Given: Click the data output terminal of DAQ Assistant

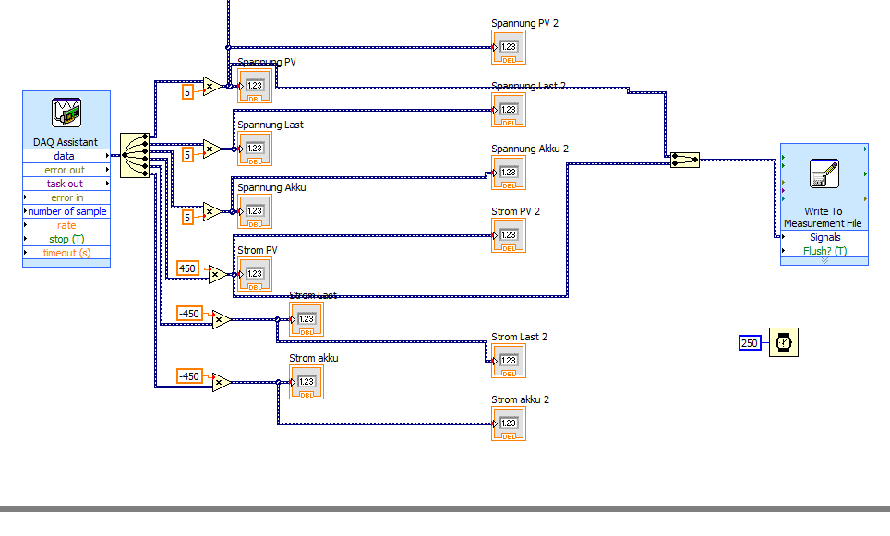Looking at the screenshot, I should coord(66,156).
